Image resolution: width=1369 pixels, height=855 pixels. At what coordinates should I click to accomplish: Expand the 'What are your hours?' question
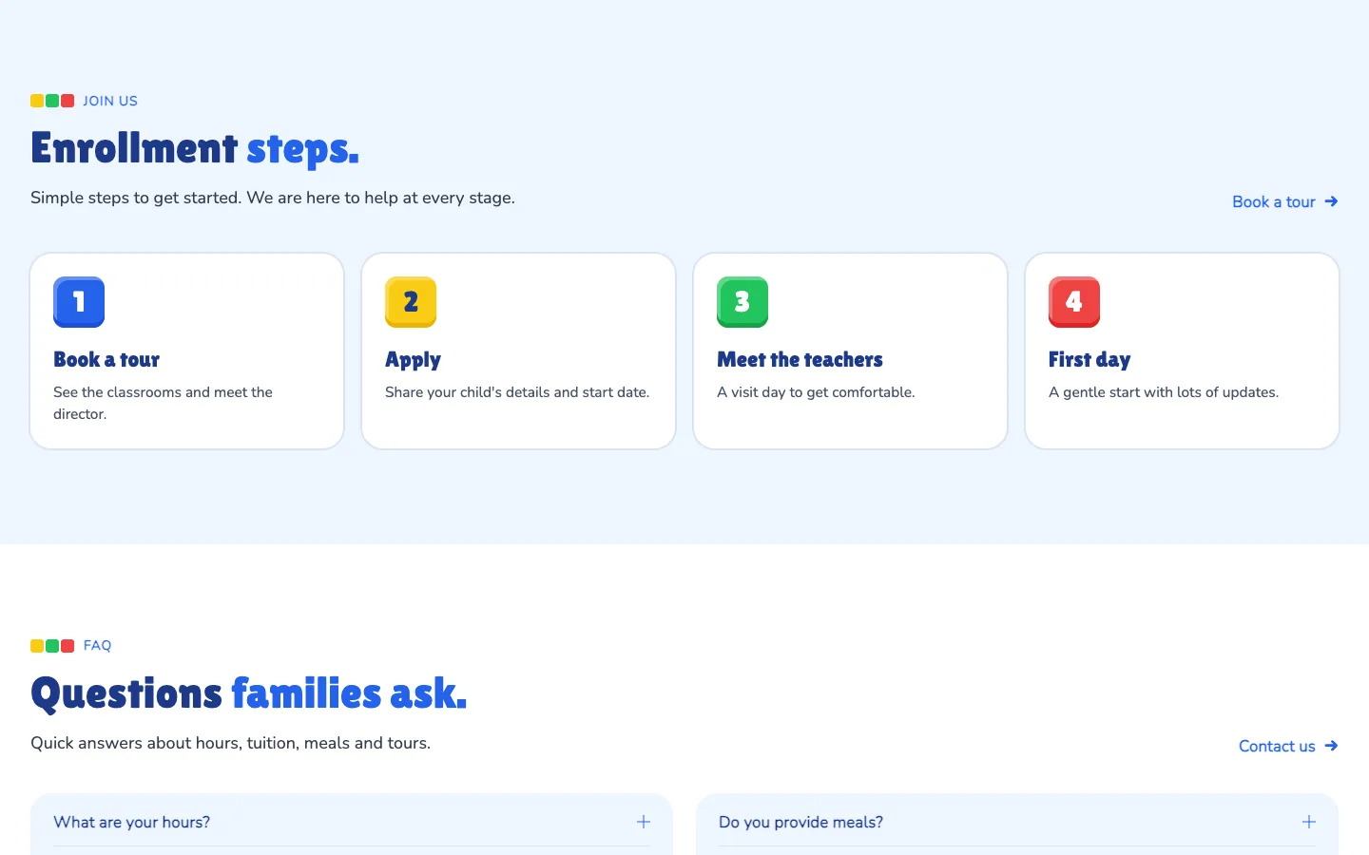coord(352,822)
